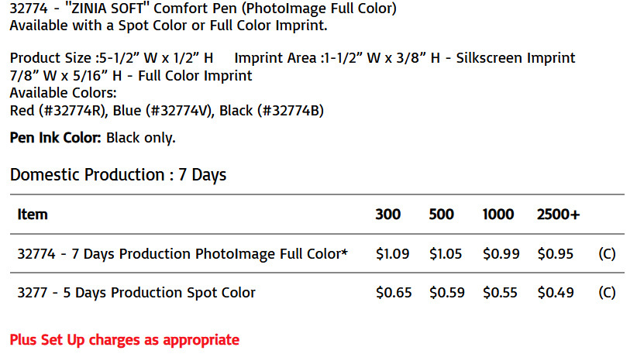Click the Item column header
Screen dimensions: 637x354
coord(33,215)
